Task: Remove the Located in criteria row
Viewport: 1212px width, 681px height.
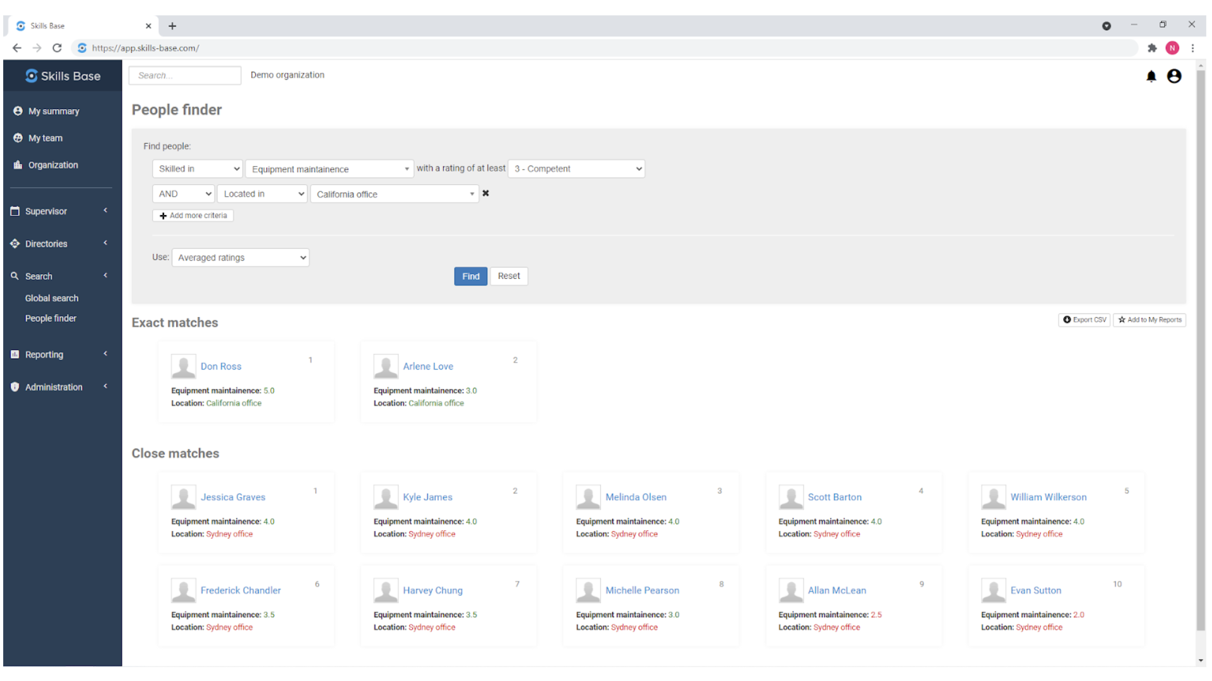Action: tap(485, 194)
